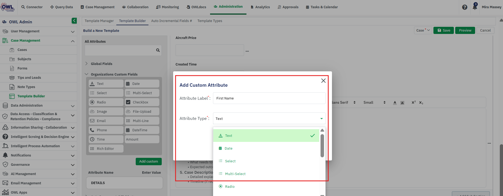Open the notifications bell icon
503x196 pixels.
475,7
